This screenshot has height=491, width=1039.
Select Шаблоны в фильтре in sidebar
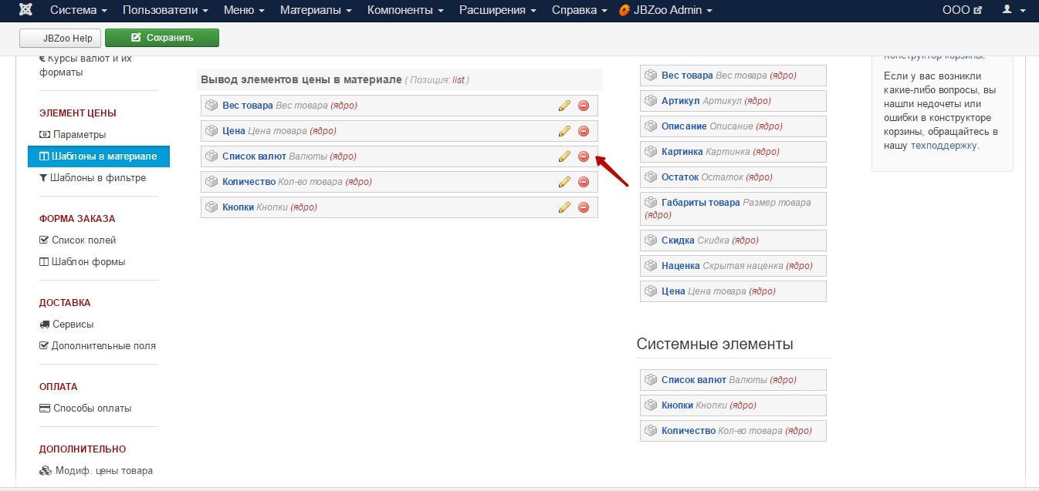pyautogui.click(x=97, y=178)
